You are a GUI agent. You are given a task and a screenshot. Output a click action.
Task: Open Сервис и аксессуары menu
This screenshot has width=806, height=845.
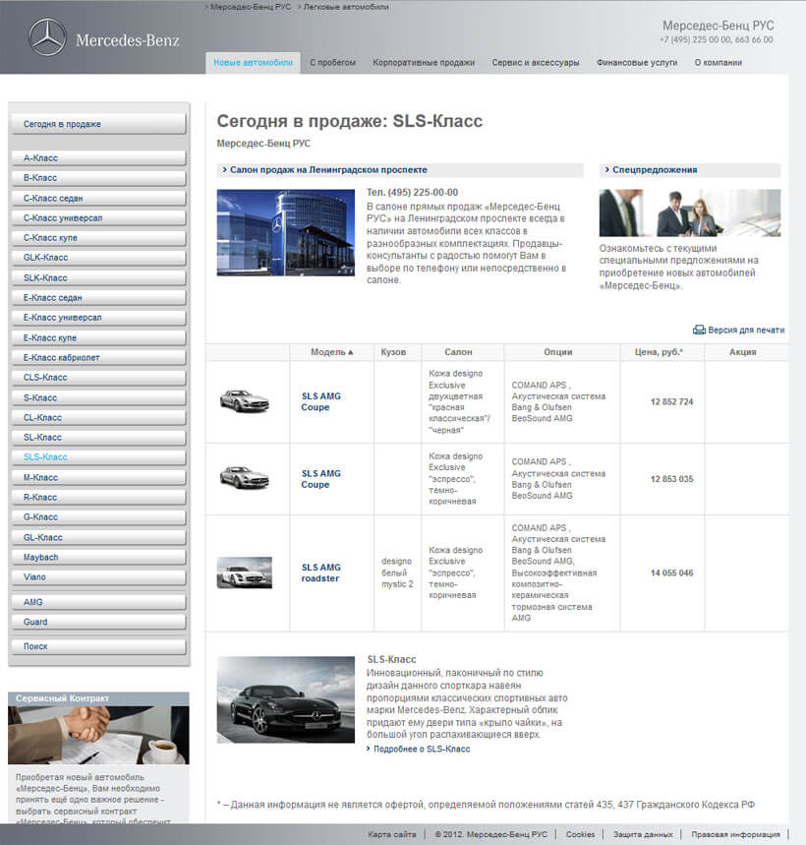point(536,63)
